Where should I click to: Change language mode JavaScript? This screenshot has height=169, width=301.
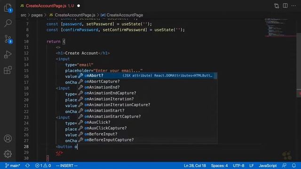click(x=268, y=166)
